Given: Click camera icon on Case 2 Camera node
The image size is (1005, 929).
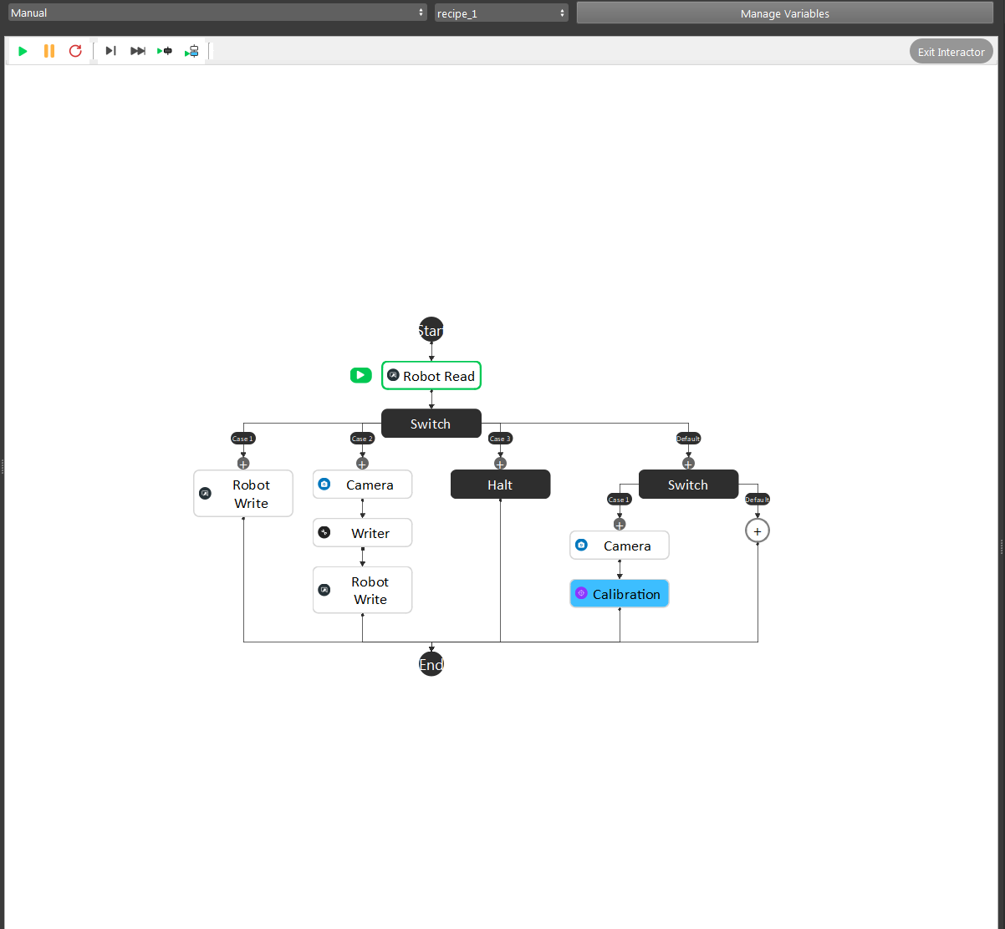Looking at the screenshot, I should 324,485.
